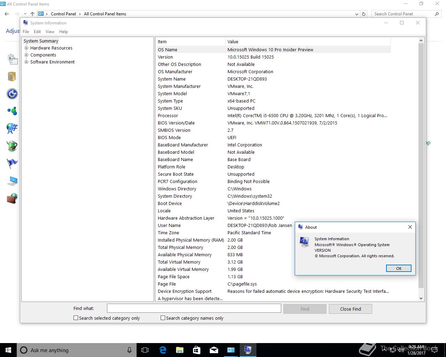Open the Credential Manager safe icon
Screen dimensions: 446x357
coord(12,76)
